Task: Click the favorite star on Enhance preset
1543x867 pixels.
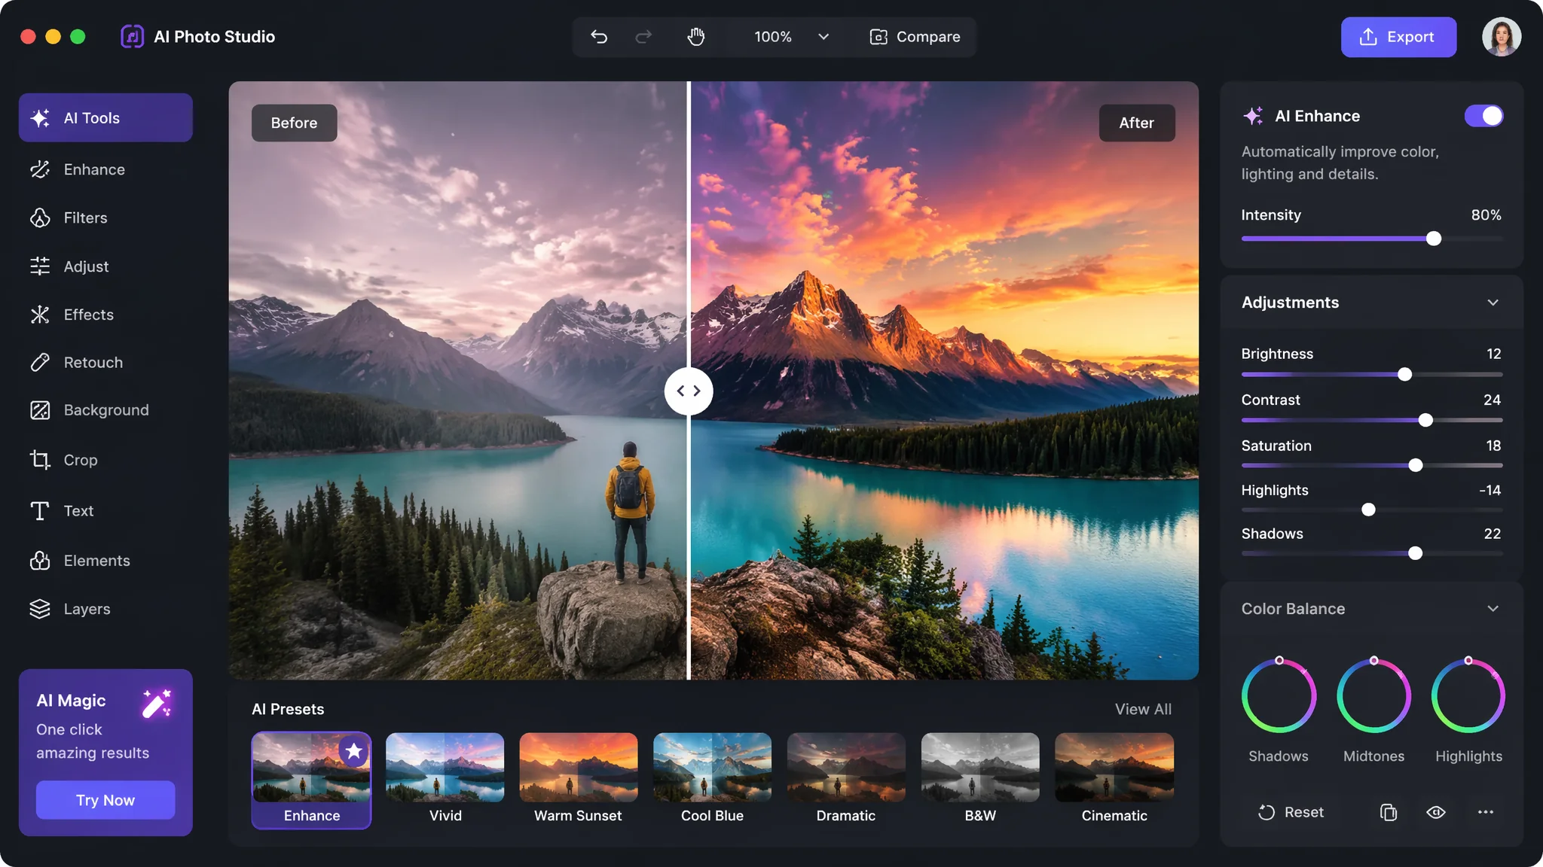Action: coord(353,751)
